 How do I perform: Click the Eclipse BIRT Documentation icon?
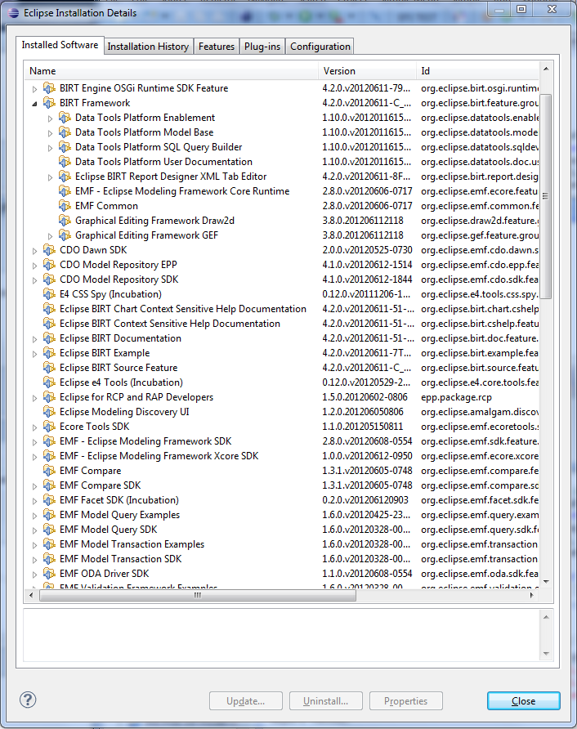coord(49,338)
